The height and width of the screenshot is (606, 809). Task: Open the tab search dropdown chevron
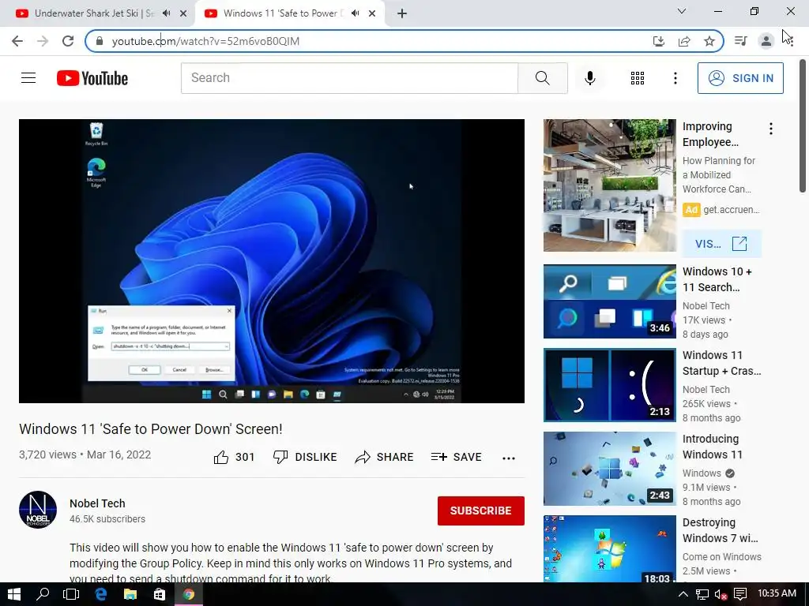(682, 11)
